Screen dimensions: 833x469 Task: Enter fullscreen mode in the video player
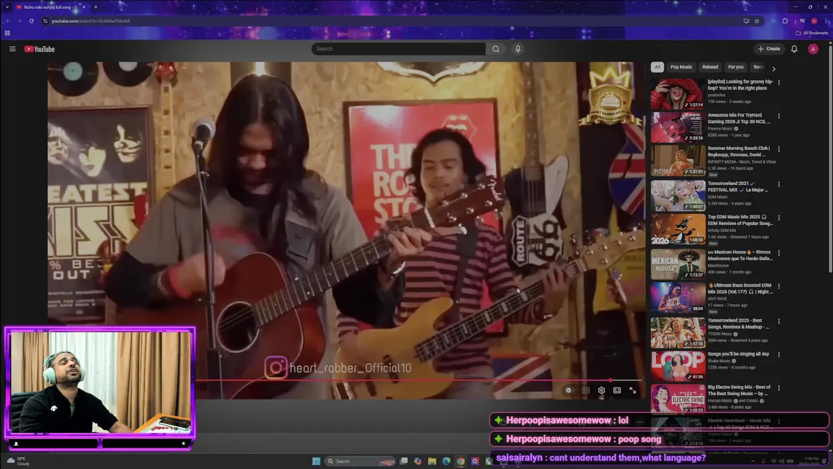click(633, 390)
